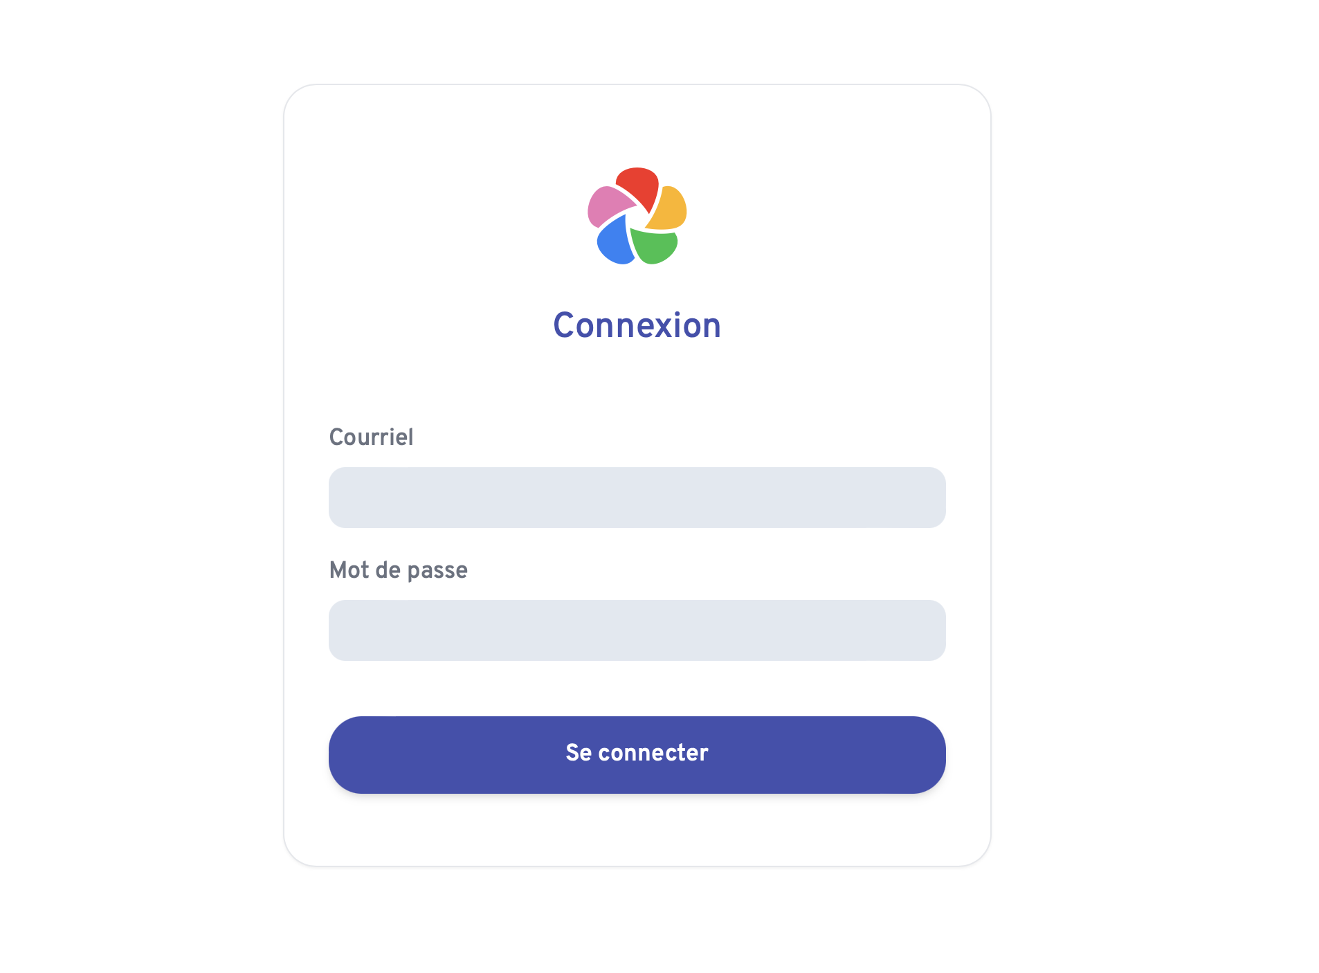
Task: Place cursor in the email text box
Action: (x=637, y=498)
